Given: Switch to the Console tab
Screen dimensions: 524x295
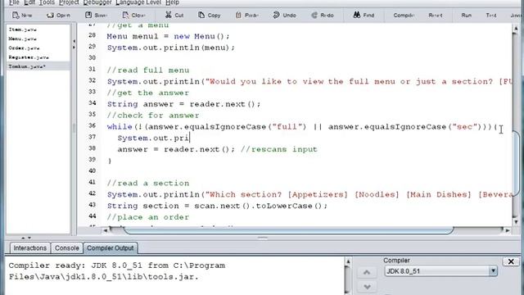Looking at the screenshot, I should (67, 248).
